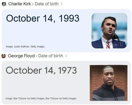Select Date of birth breadcrumb next to George Floyd

pyautogui.click(x=51, y=56)
